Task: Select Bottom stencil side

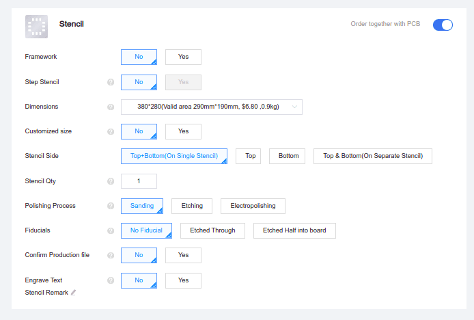Action: [288, 156]
